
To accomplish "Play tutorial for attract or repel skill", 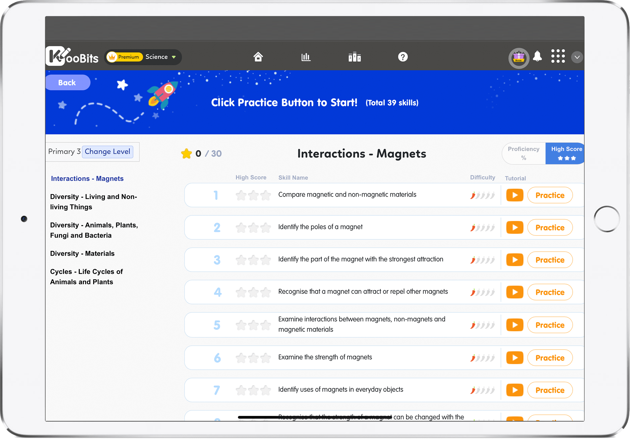I will point(515,292).
